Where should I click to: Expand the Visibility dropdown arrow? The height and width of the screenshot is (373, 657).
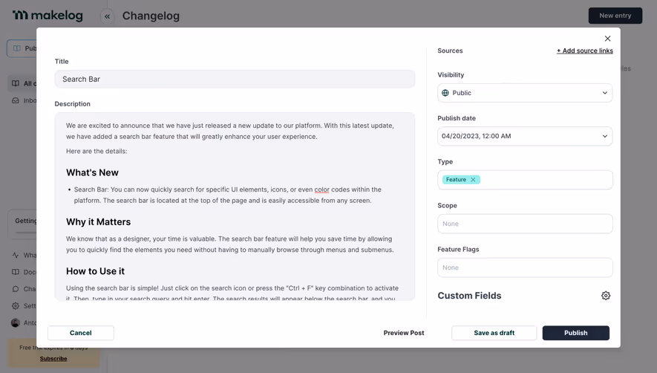pos(604,93)
